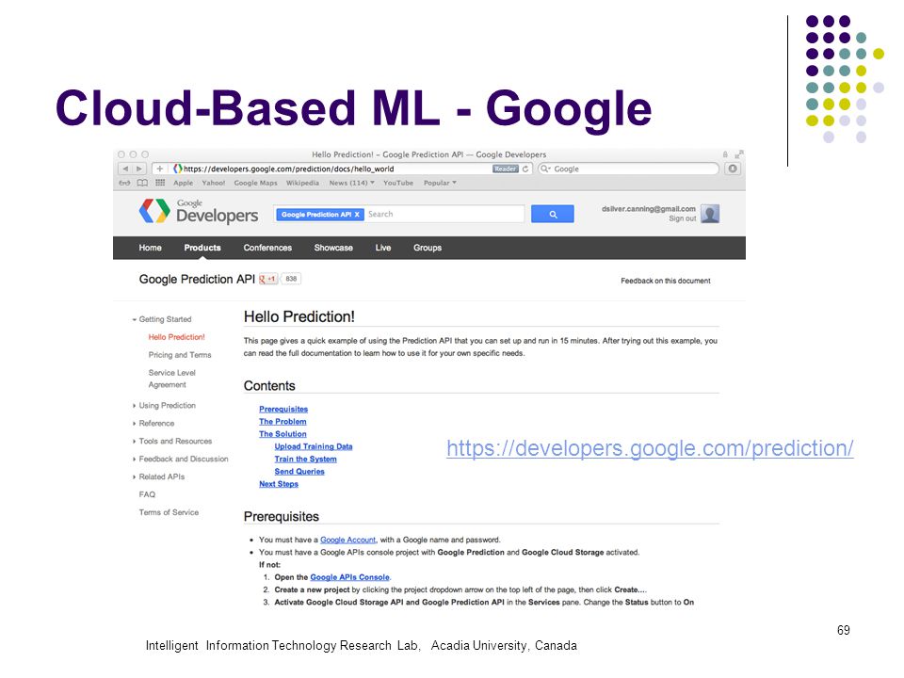
Task: Click the blue search magnifier button
Action: (553, 214)
